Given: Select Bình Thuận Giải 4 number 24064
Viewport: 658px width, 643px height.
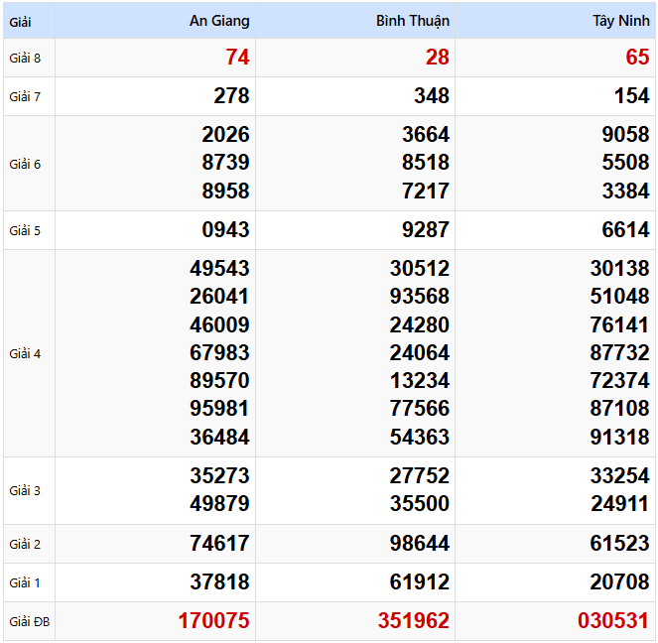Looking at the screenshot, I should 419,352.
